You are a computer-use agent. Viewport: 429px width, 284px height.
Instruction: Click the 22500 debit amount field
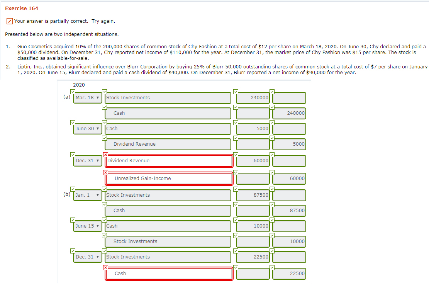[x=253, y=257]
